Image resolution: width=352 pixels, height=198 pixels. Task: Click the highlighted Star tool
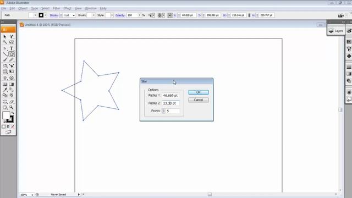click(12, 54)
